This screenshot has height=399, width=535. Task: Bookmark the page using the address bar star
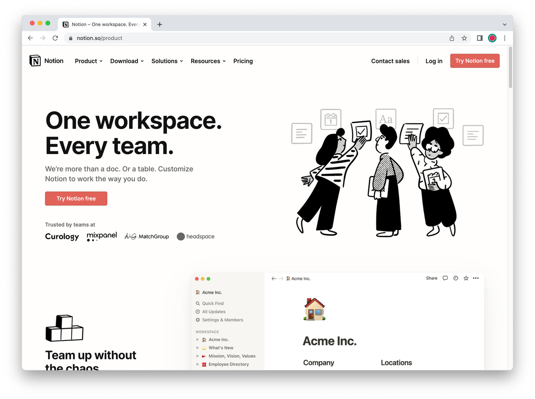[x=464, y=38]
